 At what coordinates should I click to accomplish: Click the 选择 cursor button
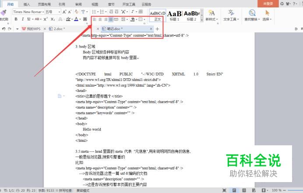pyautogui.click(x=267, y=15)
